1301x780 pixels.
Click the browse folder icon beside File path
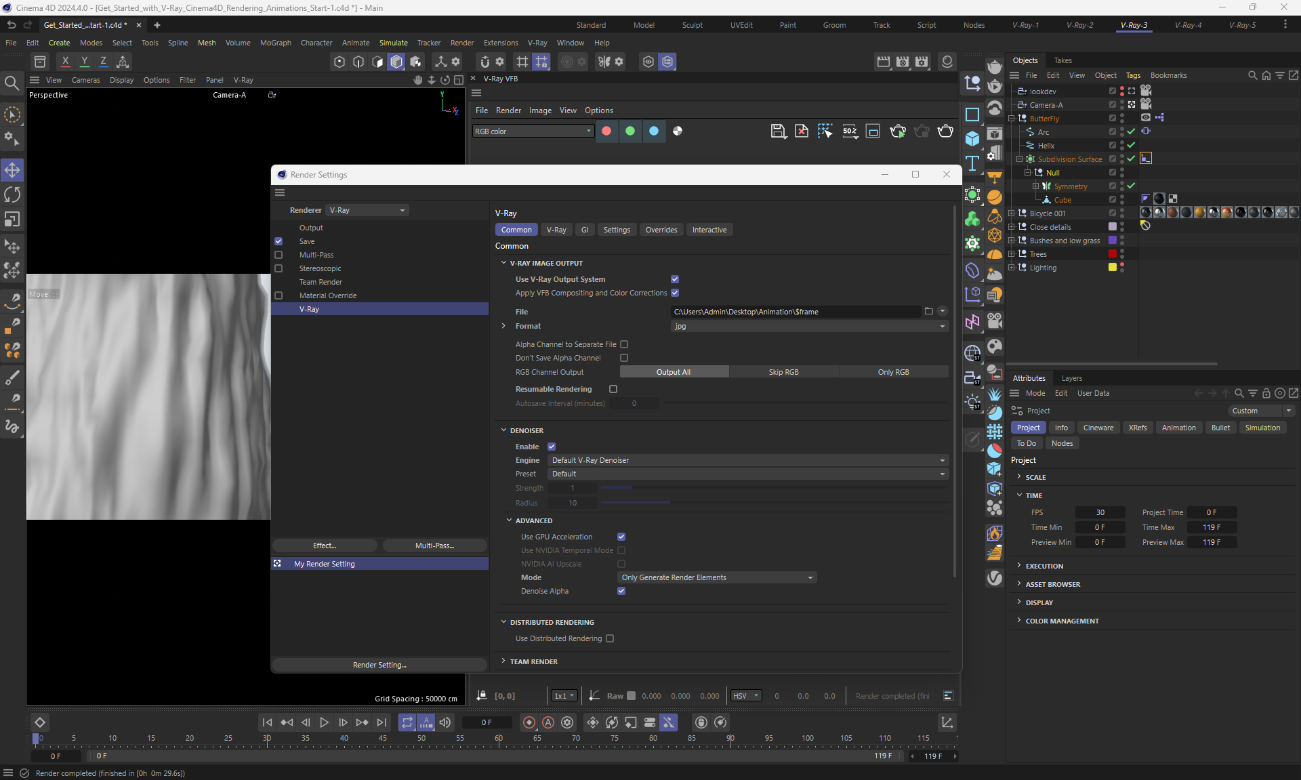click(x=928, y=312)
